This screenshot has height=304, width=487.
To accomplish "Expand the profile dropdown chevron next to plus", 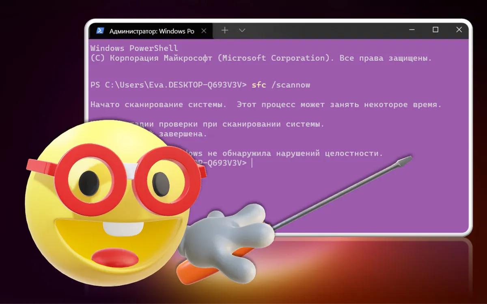I will point(242,30).
